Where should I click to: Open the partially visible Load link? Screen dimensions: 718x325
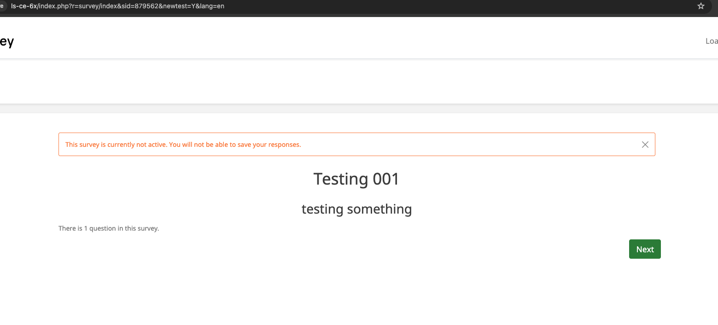[x=711, y=41]
